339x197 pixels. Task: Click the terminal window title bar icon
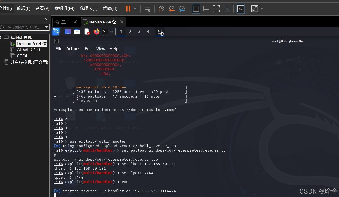click(x=56, y=41)
